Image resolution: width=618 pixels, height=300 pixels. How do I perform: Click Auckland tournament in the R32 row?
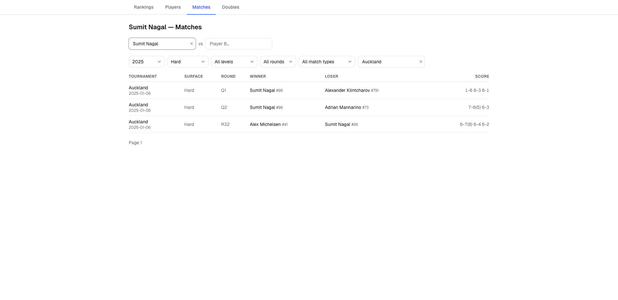tap(138, 122)
